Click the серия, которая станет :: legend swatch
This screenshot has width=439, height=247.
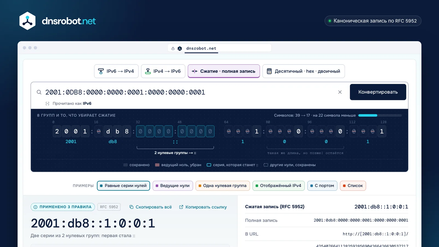click(209, 165)
